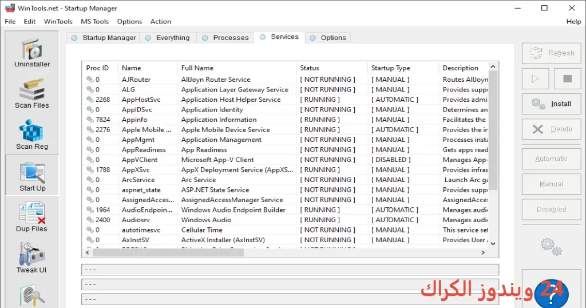Open the File menu
586x308 pixels.
pos(10,22)
